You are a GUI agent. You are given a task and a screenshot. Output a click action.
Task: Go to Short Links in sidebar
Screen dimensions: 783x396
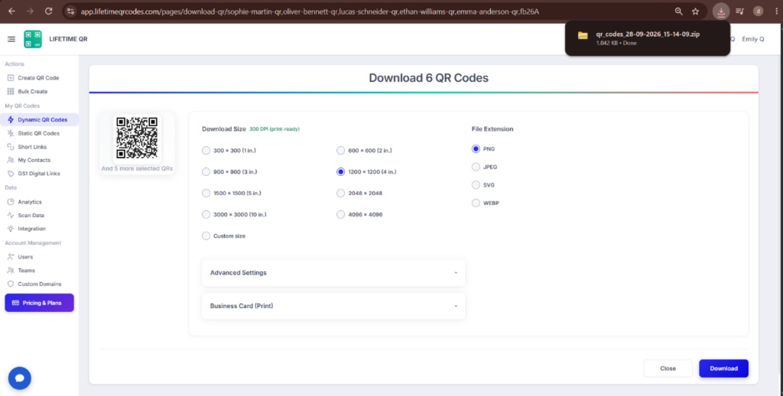click(32, 147)
